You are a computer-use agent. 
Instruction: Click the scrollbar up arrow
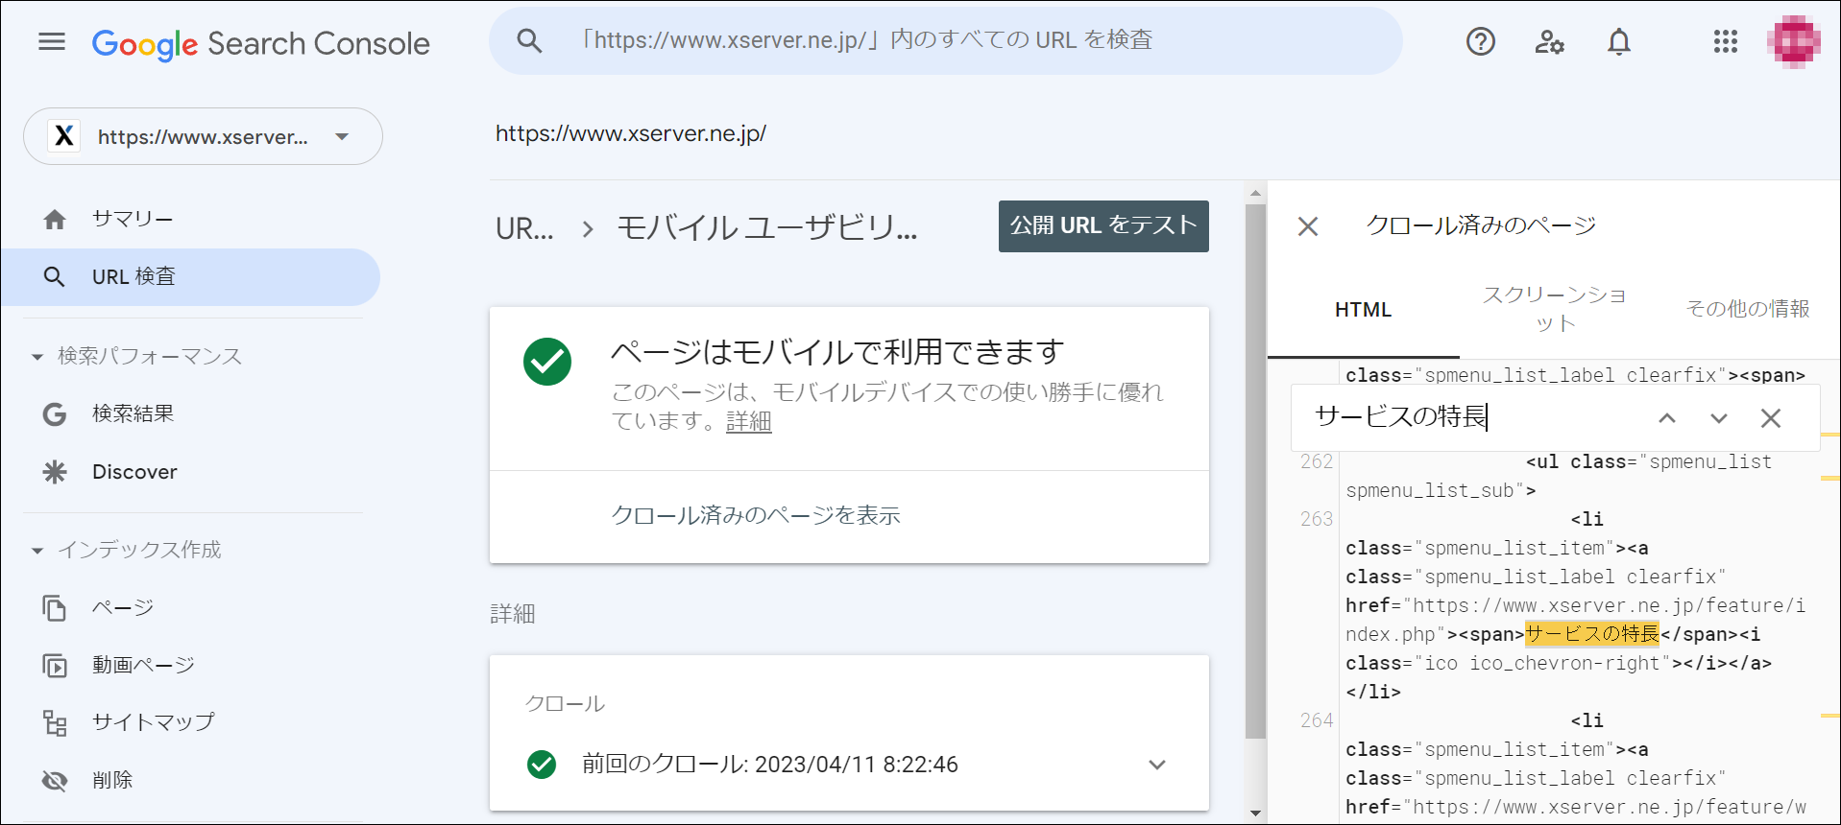(1255, 193)
